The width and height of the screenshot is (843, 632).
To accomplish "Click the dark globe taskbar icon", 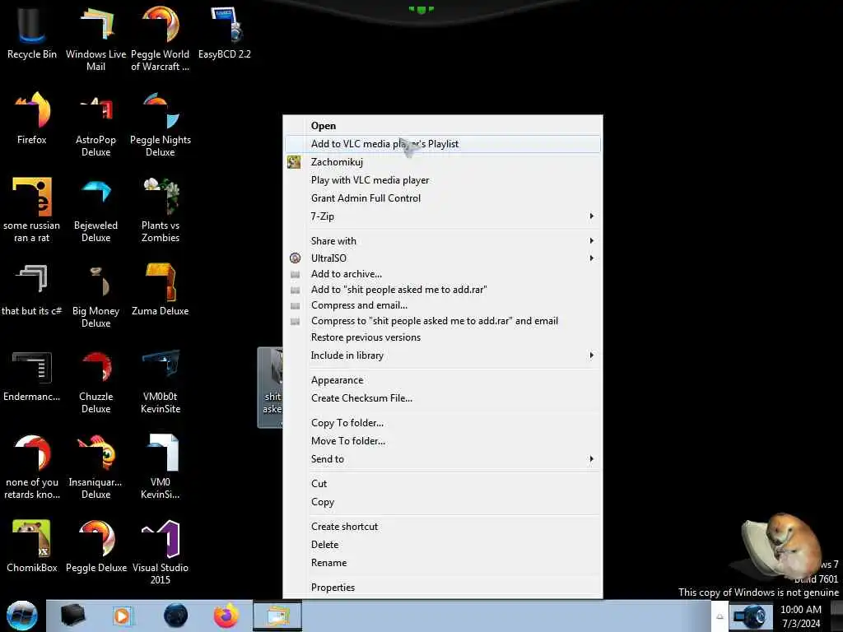I will [175, 616].
